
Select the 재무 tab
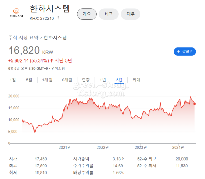(131, 14)
